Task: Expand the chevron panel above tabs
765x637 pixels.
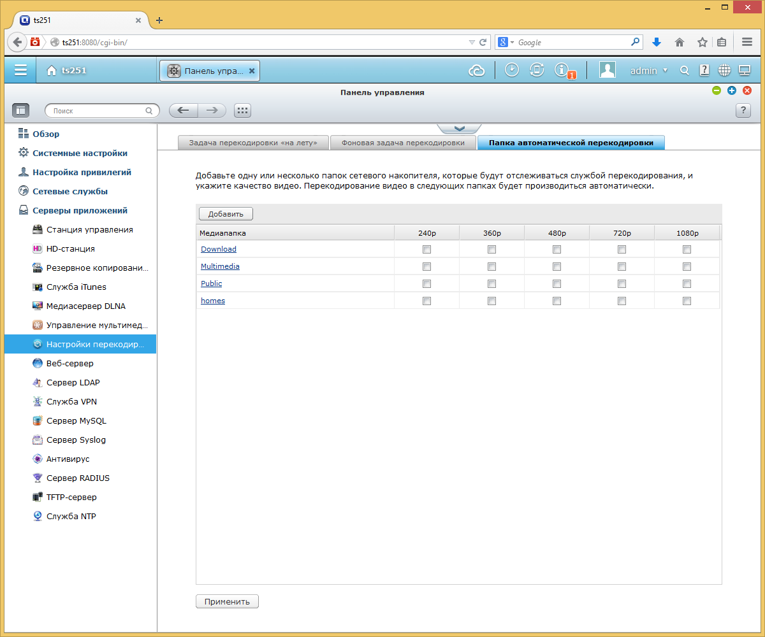Action: [459, 128]
